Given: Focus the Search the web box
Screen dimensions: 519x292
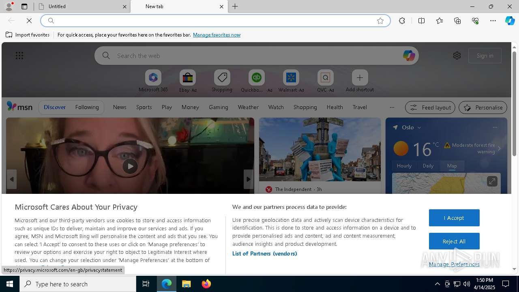Looking at the screenshot, I should [257, 56].
